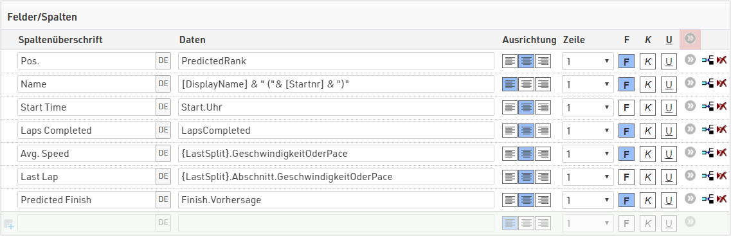Remove the Predicted Finish row via delete icon
The height and width of the screenshot is (236, 731).
pyautogui.click(x=721, y=199)
